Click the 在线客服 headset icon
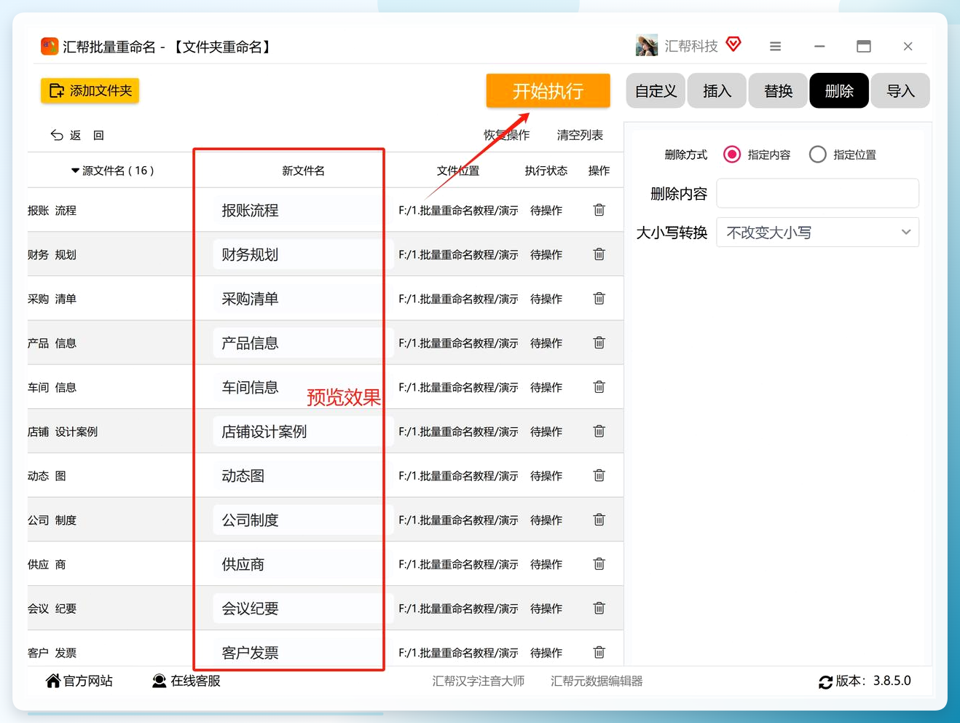 point(159,681)
